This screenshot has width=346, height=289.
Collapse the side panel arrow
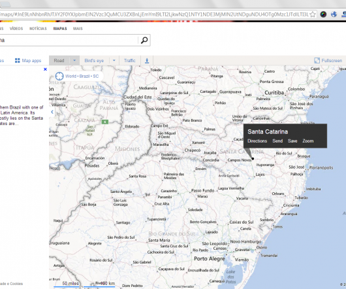[x=52, y=112]
